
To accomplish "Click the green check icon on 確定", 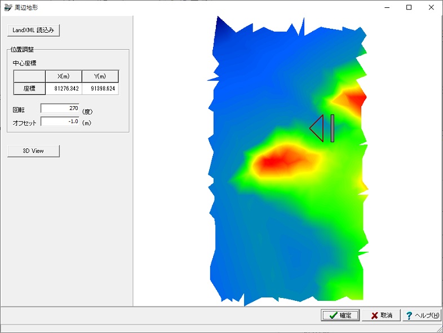I will tap(334, 315).
